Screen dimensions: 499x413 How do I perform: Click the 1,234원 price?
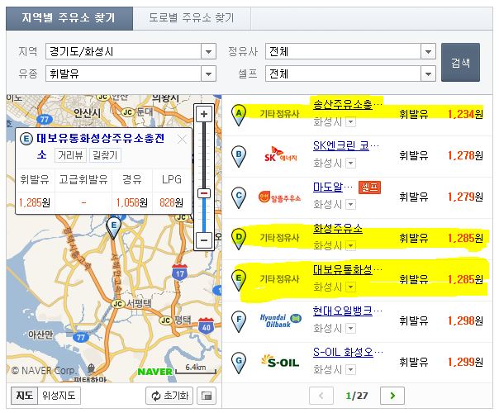coord(465,114)
